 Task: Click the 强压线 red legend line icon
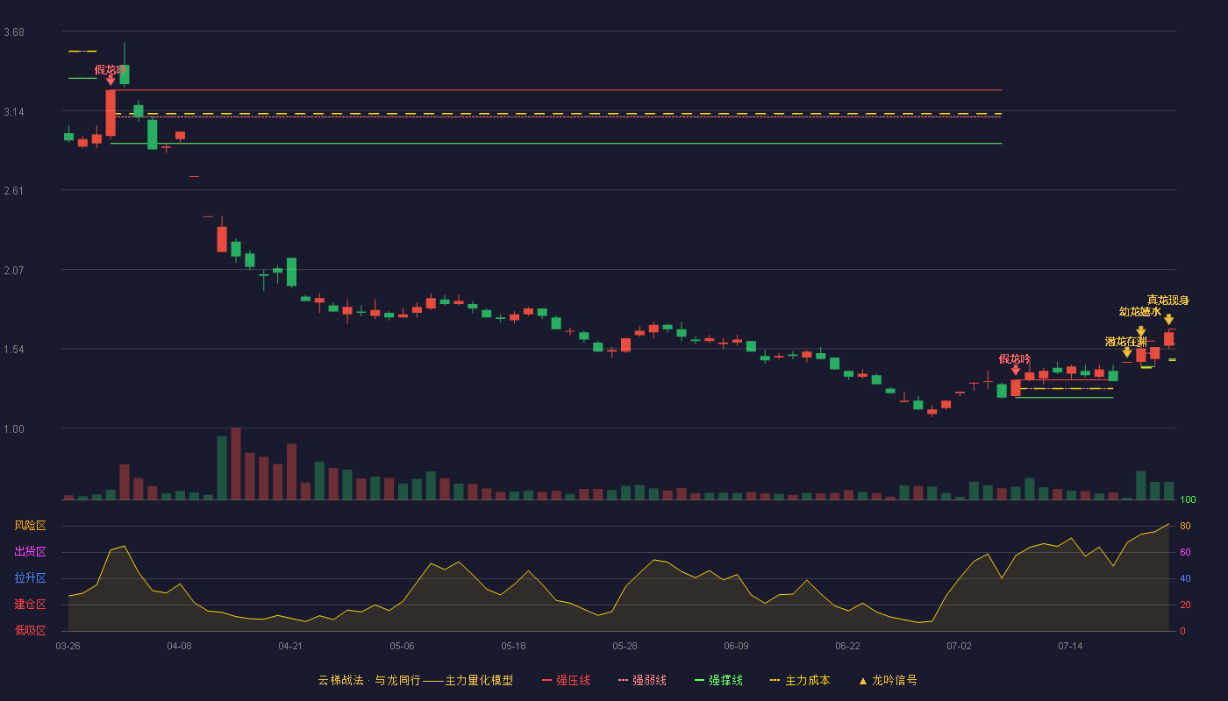point(546,680)
